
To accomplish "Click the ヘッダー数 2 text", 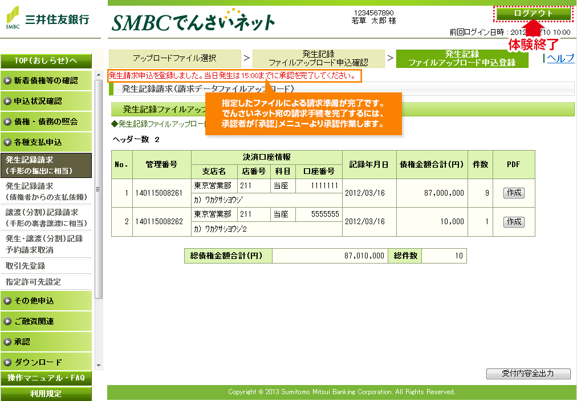I will tap(136, 140).
